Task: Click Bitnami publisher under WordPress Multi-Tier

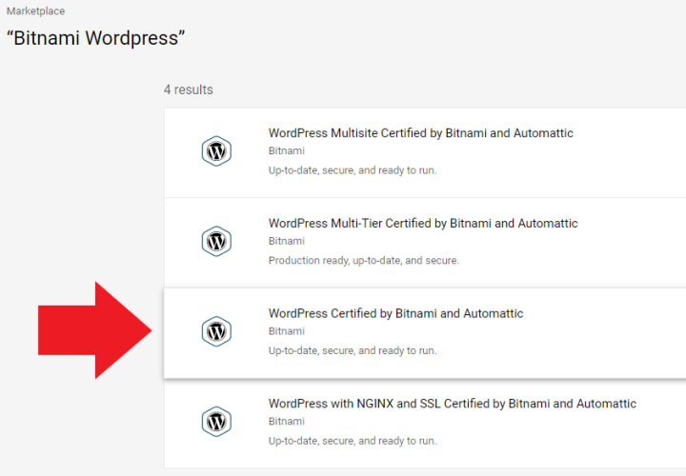Action: pyautogui.click(x=286, y=241)
